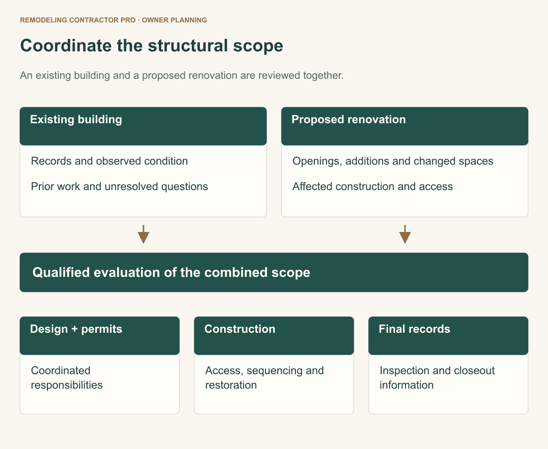The image size is (548, 449).
Task: Select the 'Proposed renovation' card header
Action: (405, 126)
